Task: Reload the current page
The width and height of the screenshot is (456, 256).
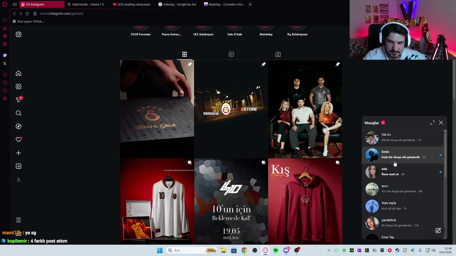Action: [27, 14]
